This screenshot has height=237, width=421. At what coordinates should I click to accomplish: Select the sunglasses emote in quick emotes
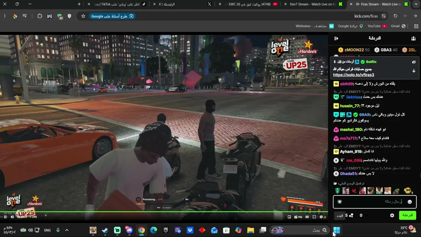point(408,191)
